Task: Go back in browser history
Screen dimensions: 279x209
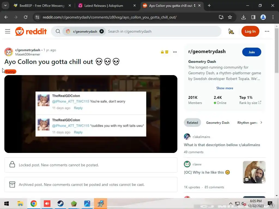Action: [x=6, y=17]
